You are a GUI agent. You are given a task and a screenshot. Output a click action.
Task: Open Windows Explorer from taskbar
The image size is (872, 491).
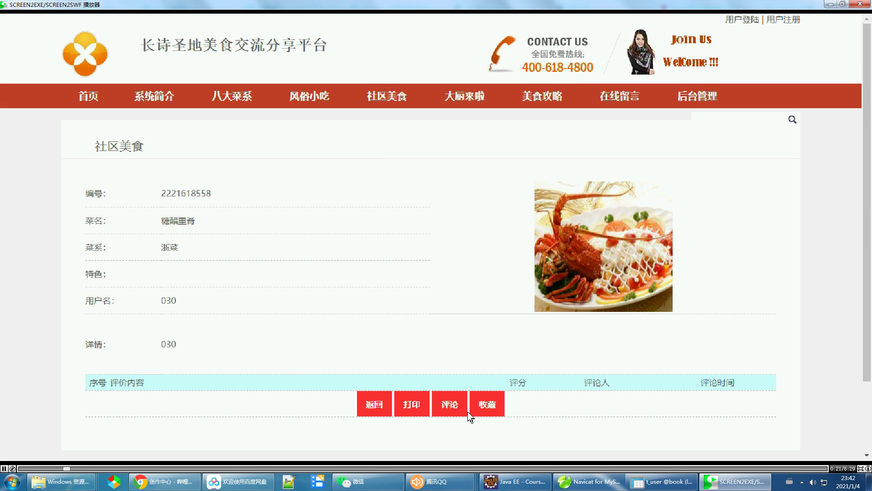61,482
